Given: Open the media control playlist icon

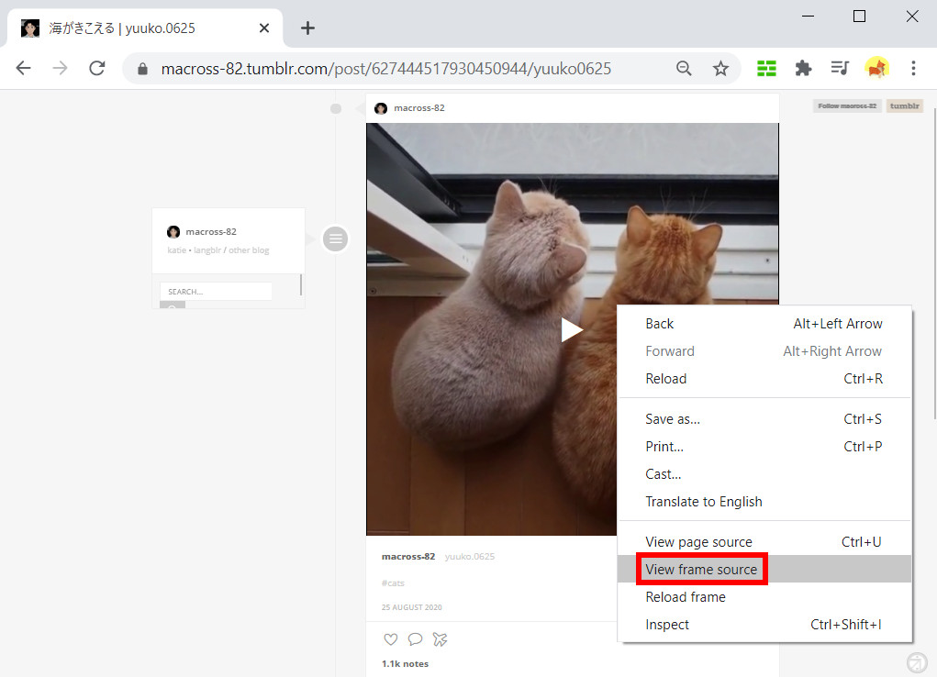Looking at the screenshot, I should [x=840, y=69].
